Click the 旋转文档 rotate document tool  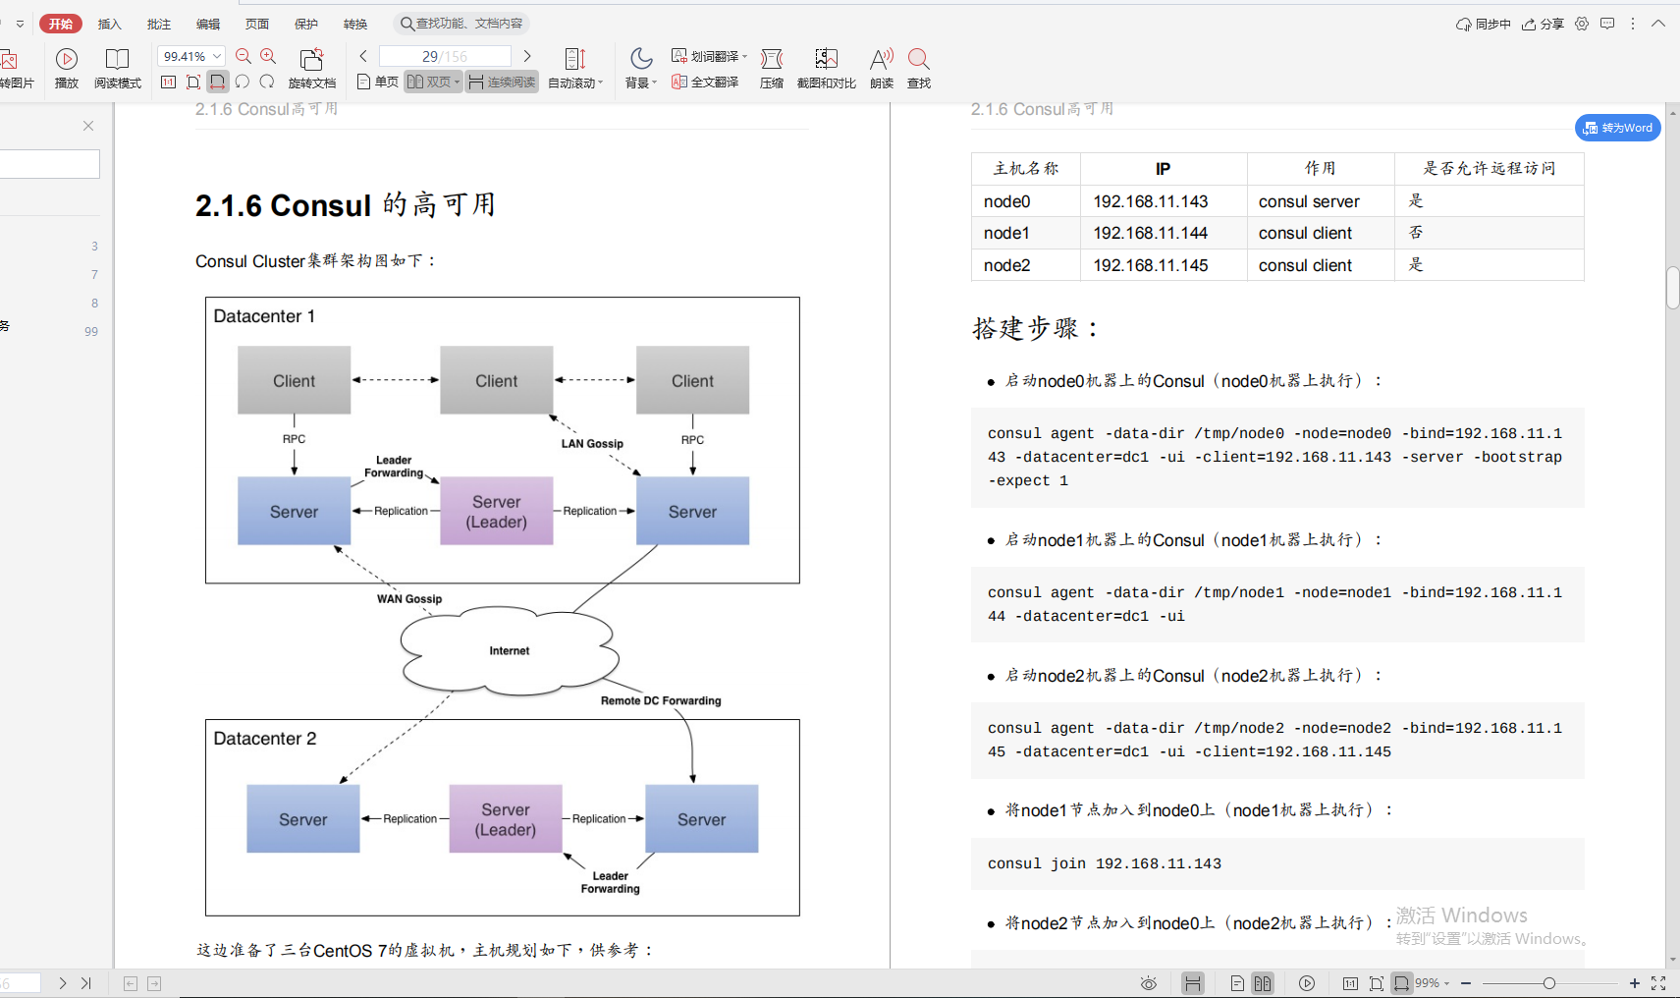312,67
